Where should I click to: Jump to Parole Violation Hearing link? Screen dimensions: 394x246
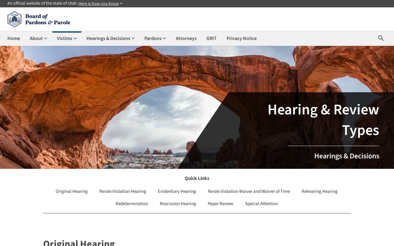coord(123,191)
